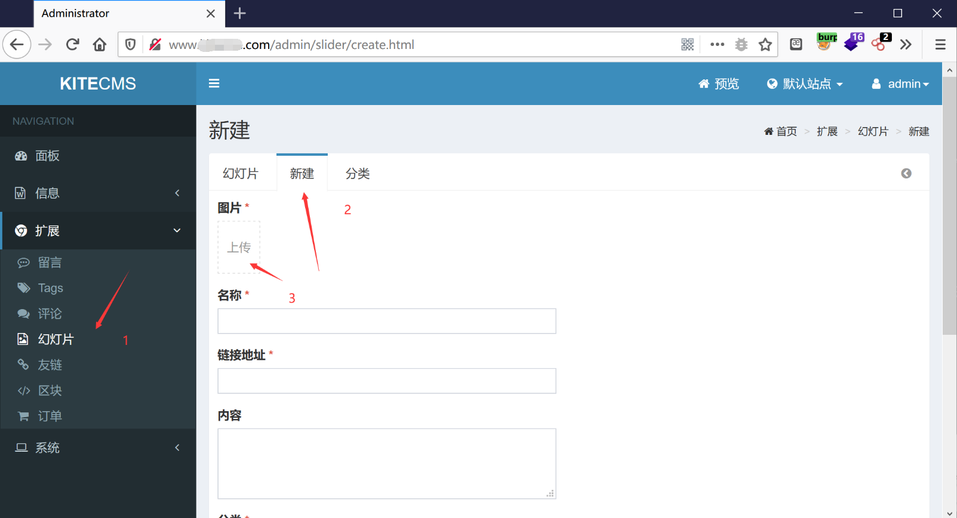Click inside the 内容 textarea

387,464
